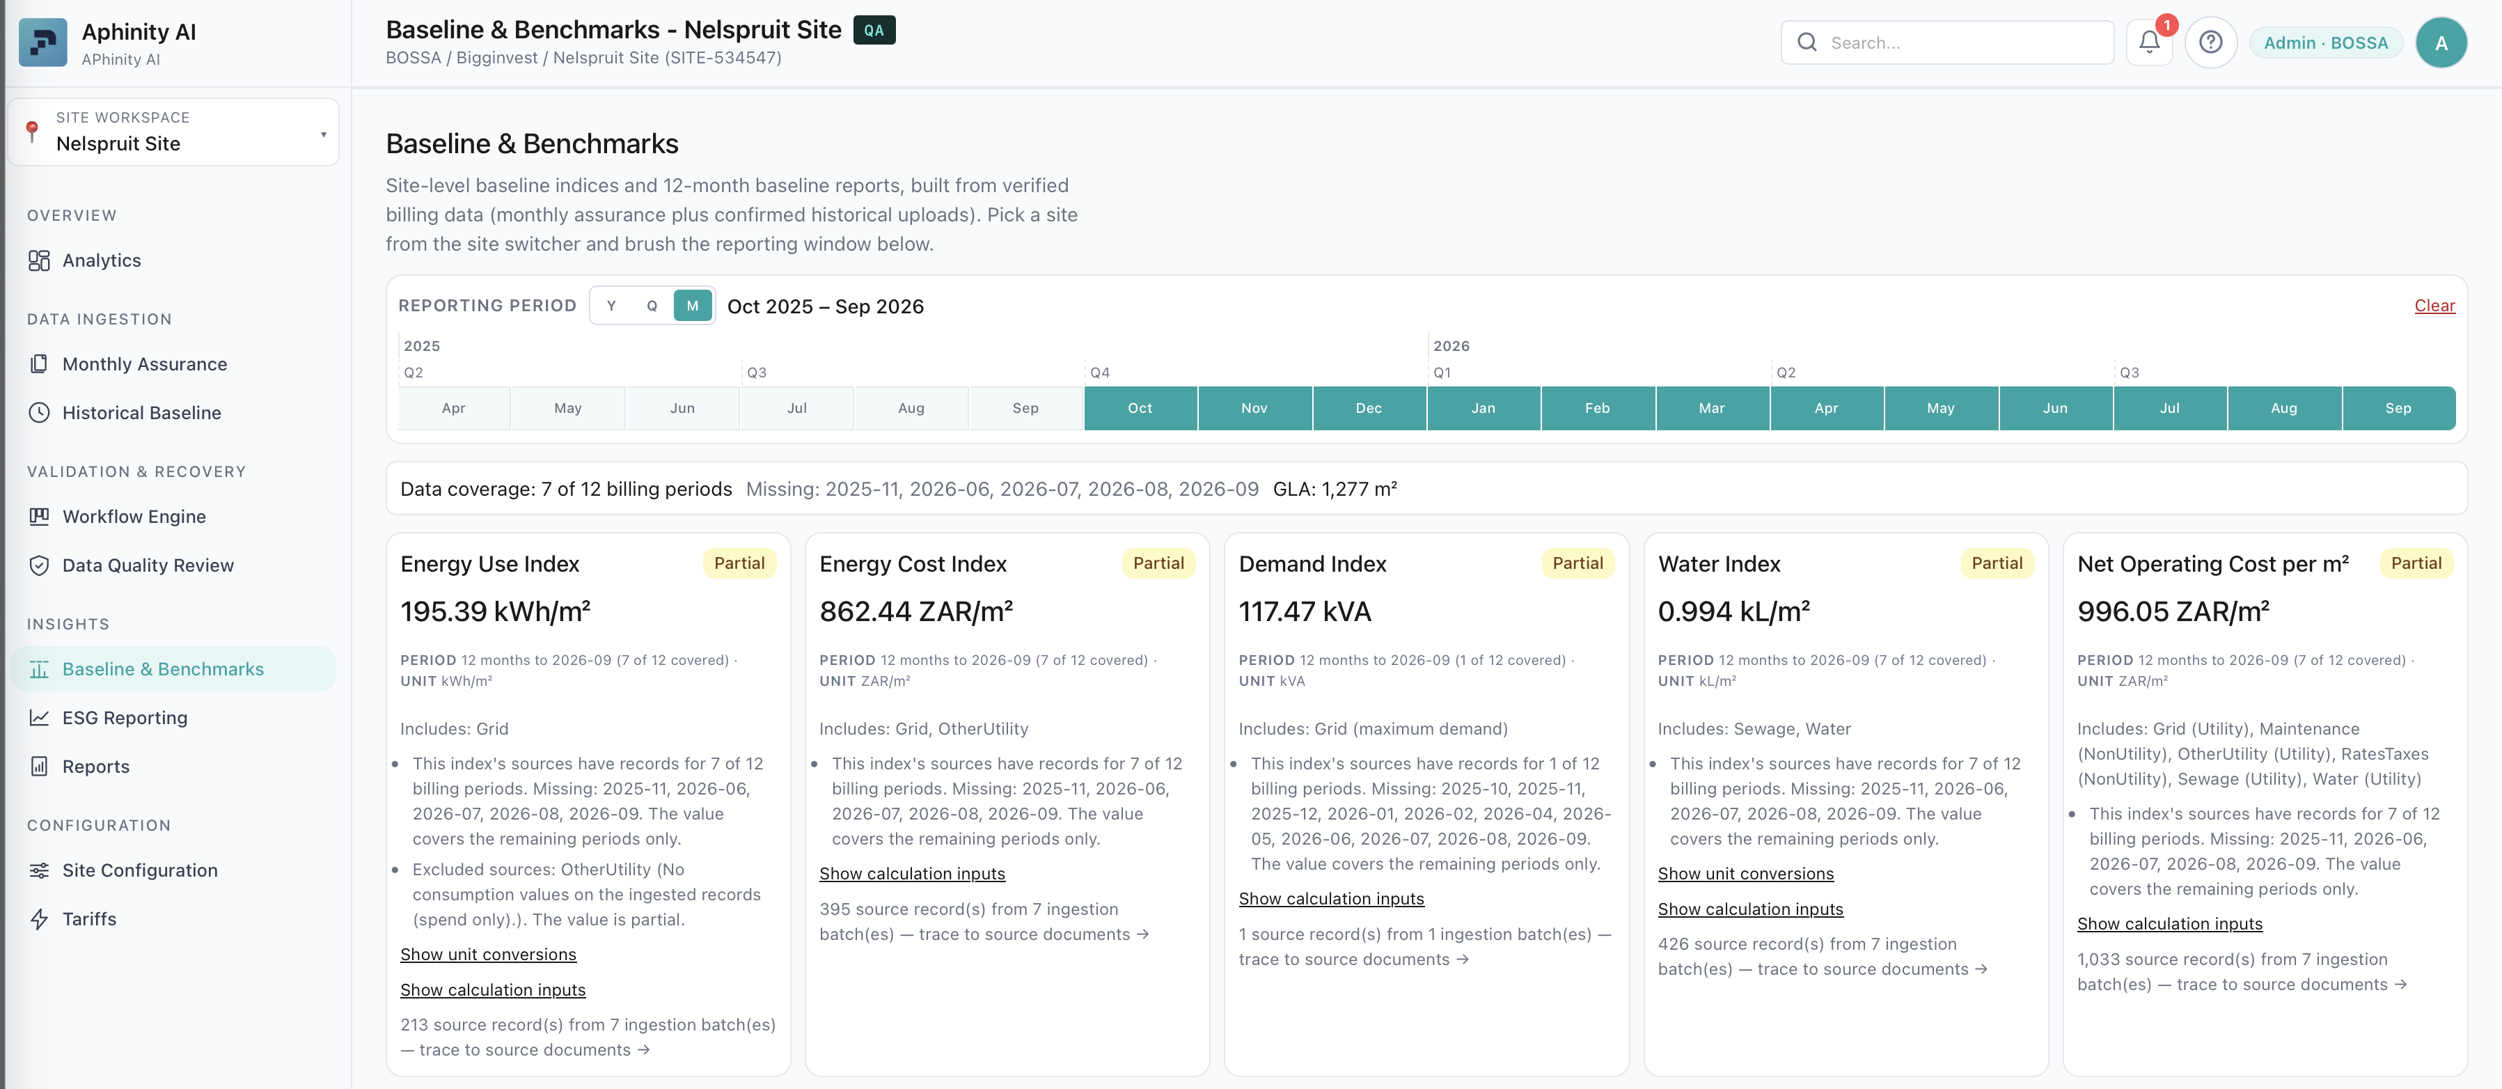Select monthly M period granularity
Image resolution: width=2502 pixels, height=1089 pixels.
click(693, 306)
